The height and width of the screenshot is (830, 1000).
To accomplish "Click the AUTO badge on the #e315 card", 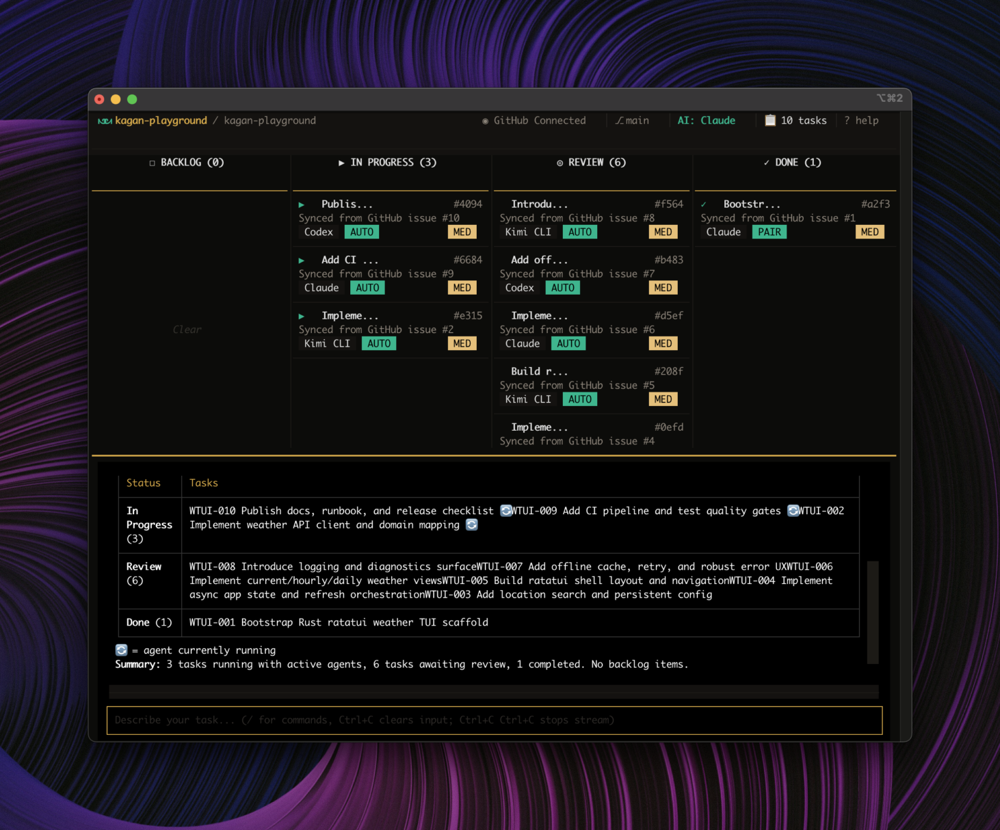I will click(379, 344).
